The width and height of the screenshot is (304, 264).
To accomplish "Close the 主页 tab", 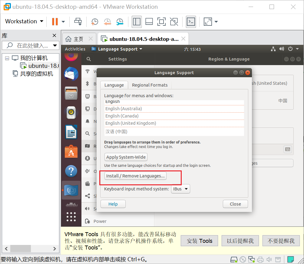I will (x=91, y=39).
